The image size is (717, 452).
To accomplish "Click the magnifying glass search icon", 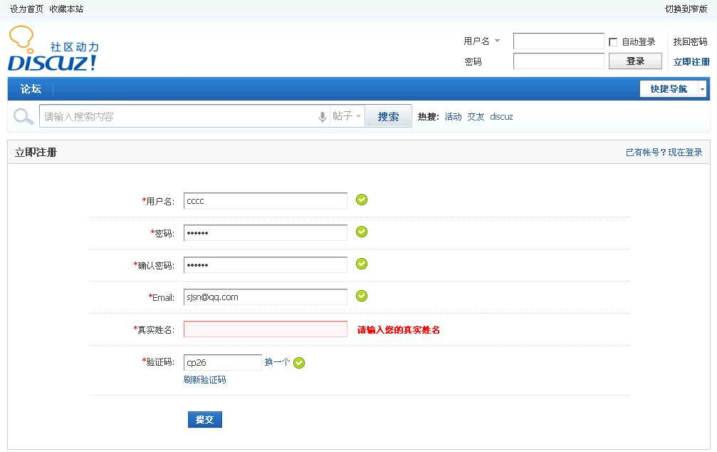I will click(23, 117).
